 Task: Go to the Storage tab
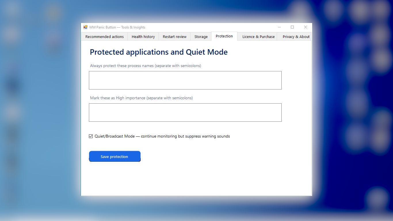click(201, 37)
